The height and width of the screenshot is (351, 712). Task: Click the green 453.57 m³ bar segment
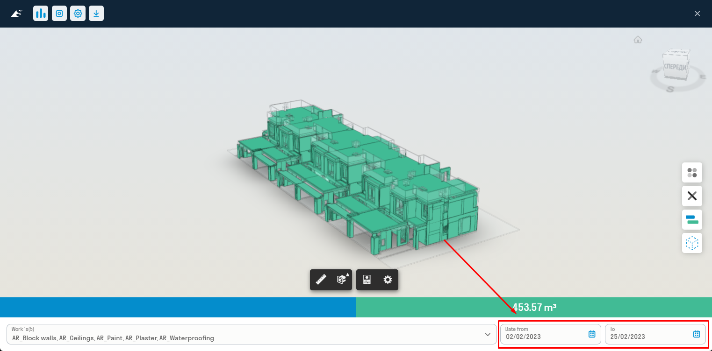(x=534, y=307)
